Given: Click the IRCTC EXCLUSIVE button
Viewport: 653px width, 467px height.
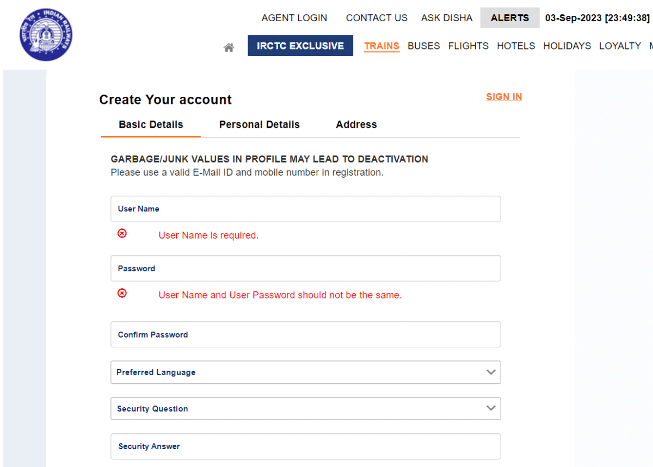Looking at the screenshot, I should pyautogui.click(x=300, y=46).
